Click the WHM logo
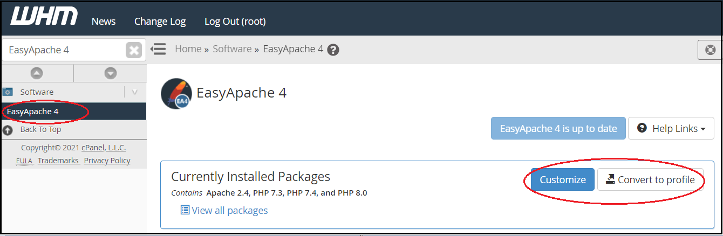The width and height of the screenshot is (723, 236). point(44,16)
